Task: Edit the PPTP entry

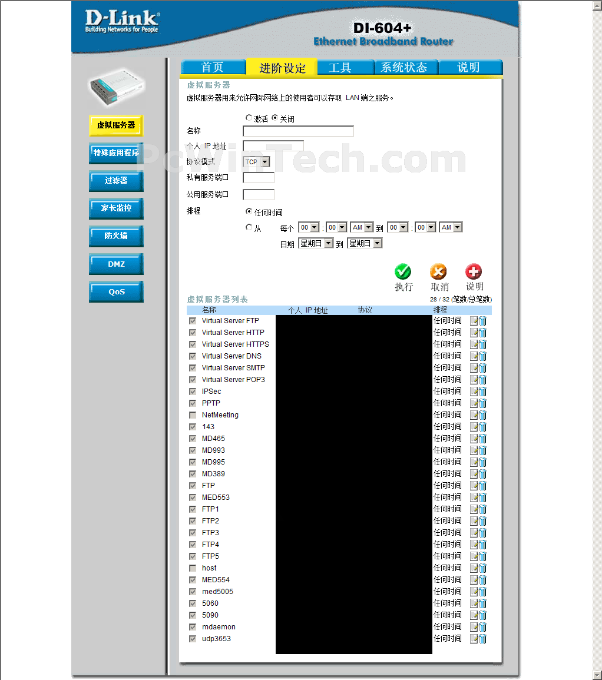Action: tap(474, 403)
